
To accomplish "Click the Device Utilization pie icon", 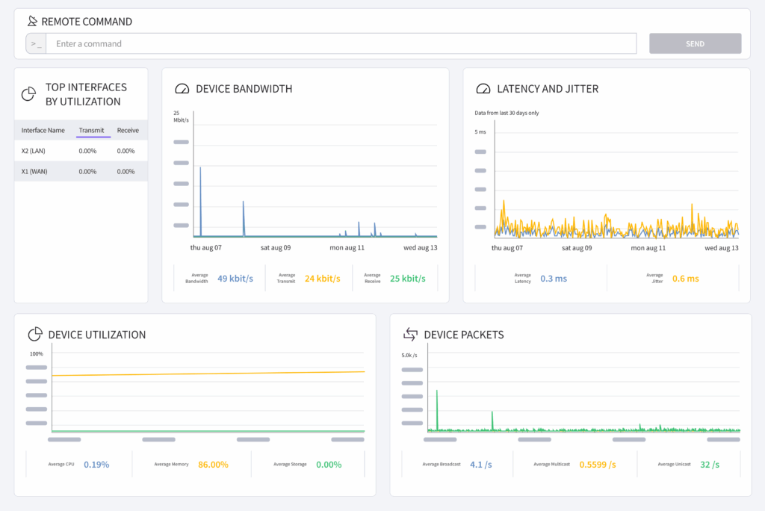I will (x=35, y=335).
